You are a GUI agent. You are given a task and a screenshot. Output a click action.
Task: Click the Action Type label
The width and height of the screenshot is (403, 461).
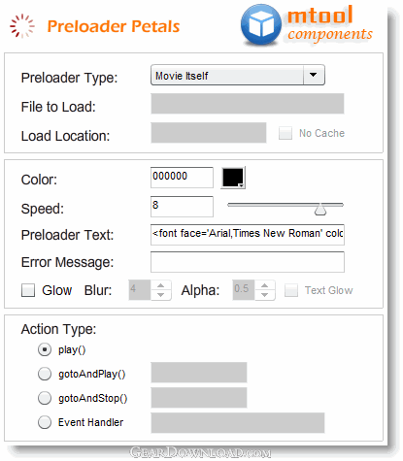click(58, 329)
